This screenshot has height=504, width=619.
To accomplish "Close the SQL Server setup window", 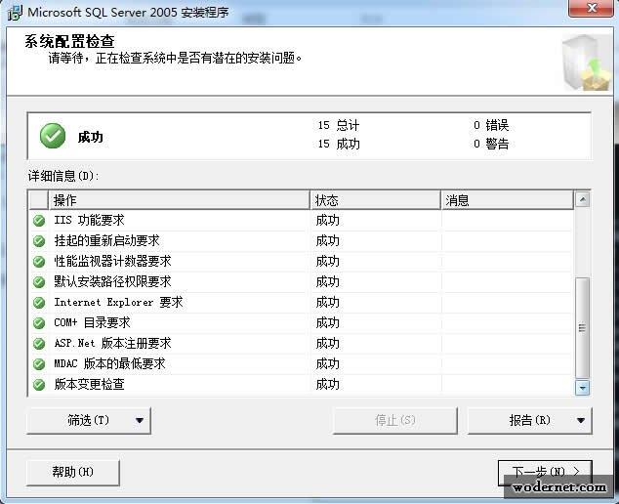I will click(x=591, y=8).
